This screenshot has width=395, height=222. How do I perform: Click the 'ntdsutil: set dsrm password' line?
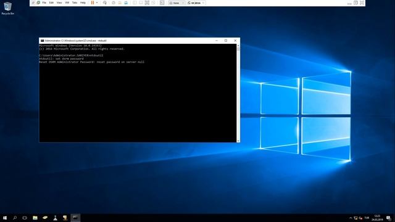(x=61, y=59)
